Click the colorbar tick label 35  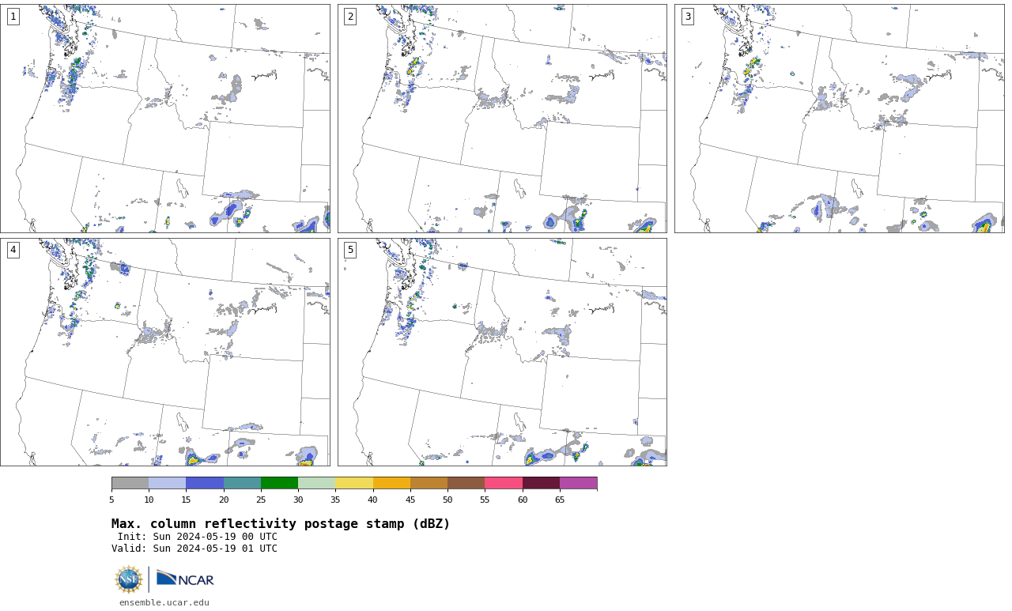335,500
